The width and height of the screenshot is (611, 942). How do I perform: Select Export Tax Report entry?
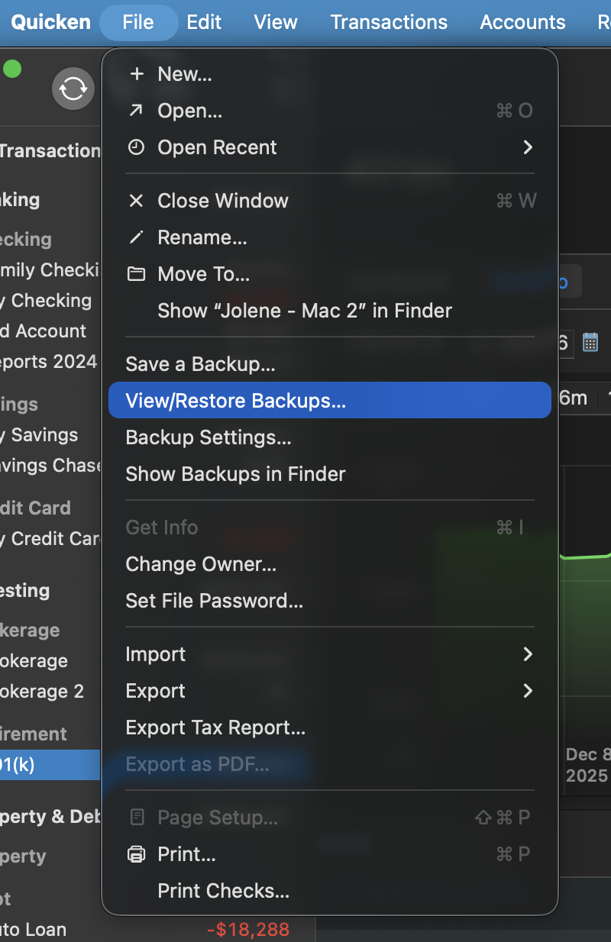click(x=215, y=727)
